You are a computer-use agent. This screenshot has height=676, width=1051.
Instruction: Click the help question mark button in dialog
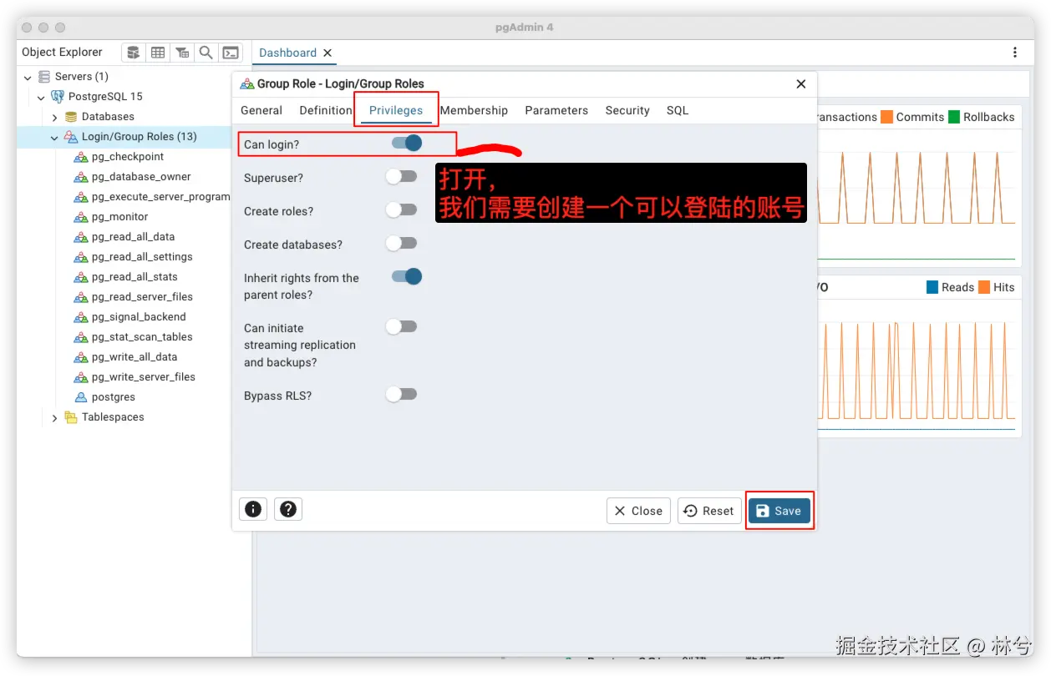click(x=288, y=509)
